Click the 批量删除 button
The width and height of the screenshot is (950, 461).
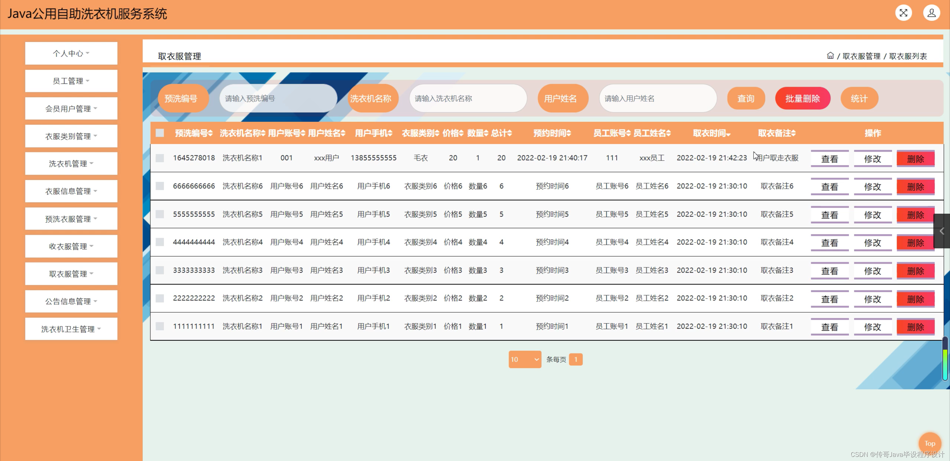tap(802, 99)
